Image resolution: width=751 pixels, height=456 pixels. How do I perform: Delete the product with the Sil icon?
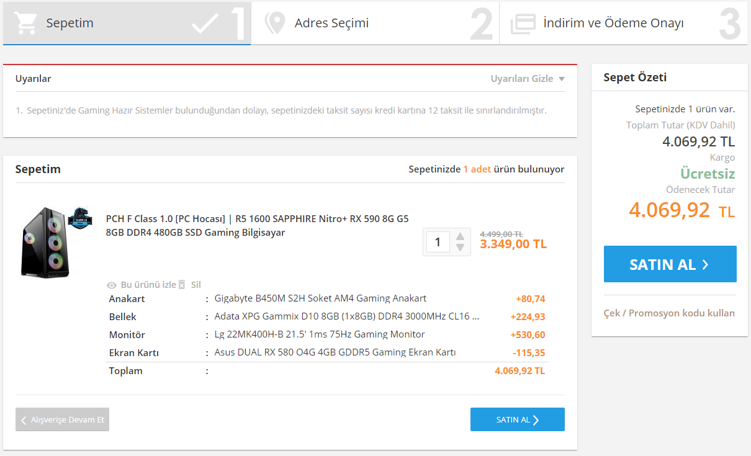(x=182, y=285)
